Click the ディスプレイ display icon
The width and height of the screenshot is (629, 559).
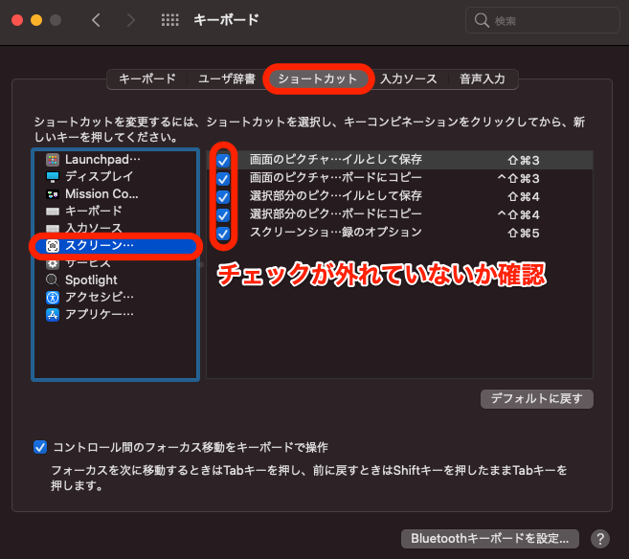[53, 177]
